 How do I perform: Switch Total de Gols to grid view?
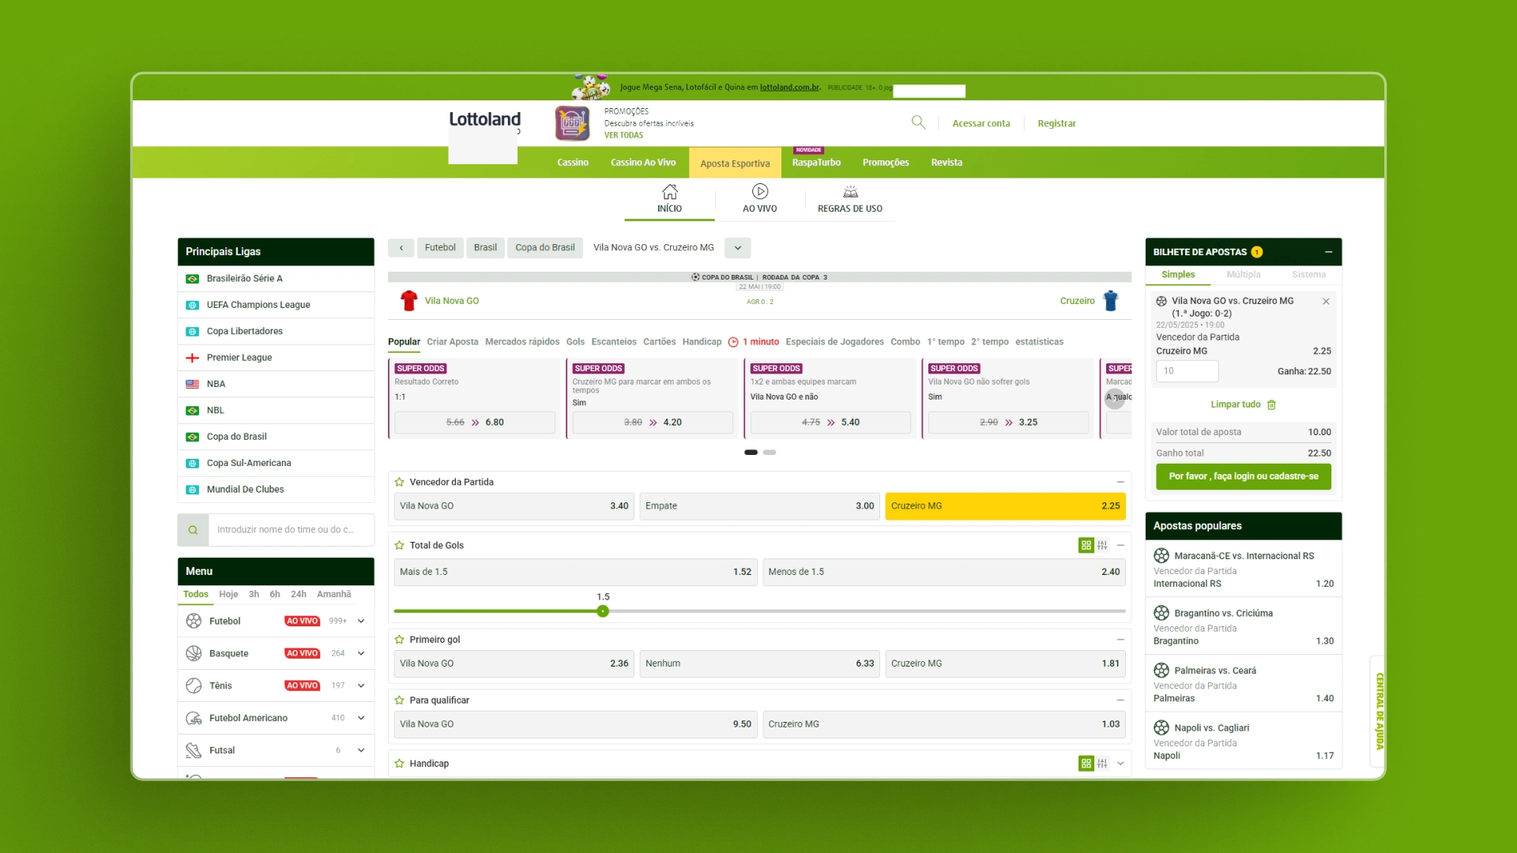[1086, 545]
